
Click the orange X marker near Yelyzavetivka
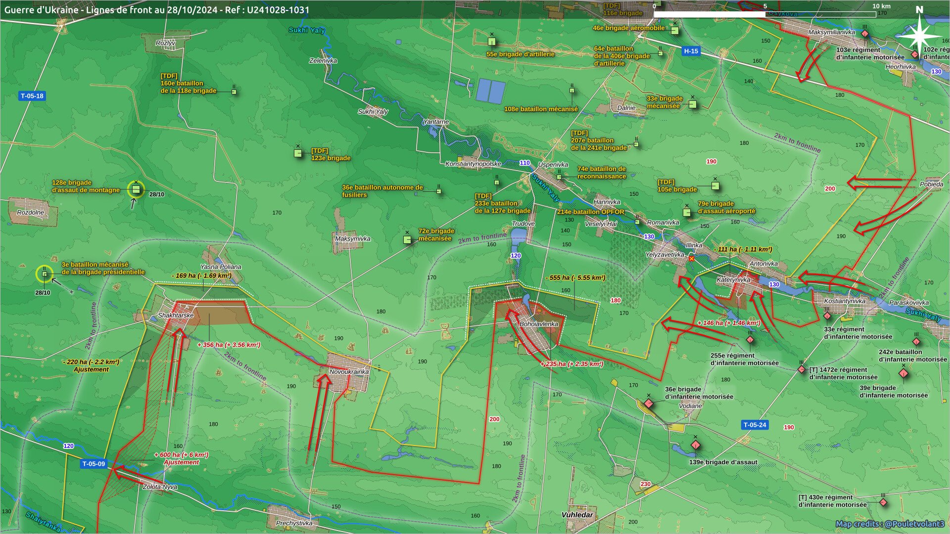click(x=691, y=259)
